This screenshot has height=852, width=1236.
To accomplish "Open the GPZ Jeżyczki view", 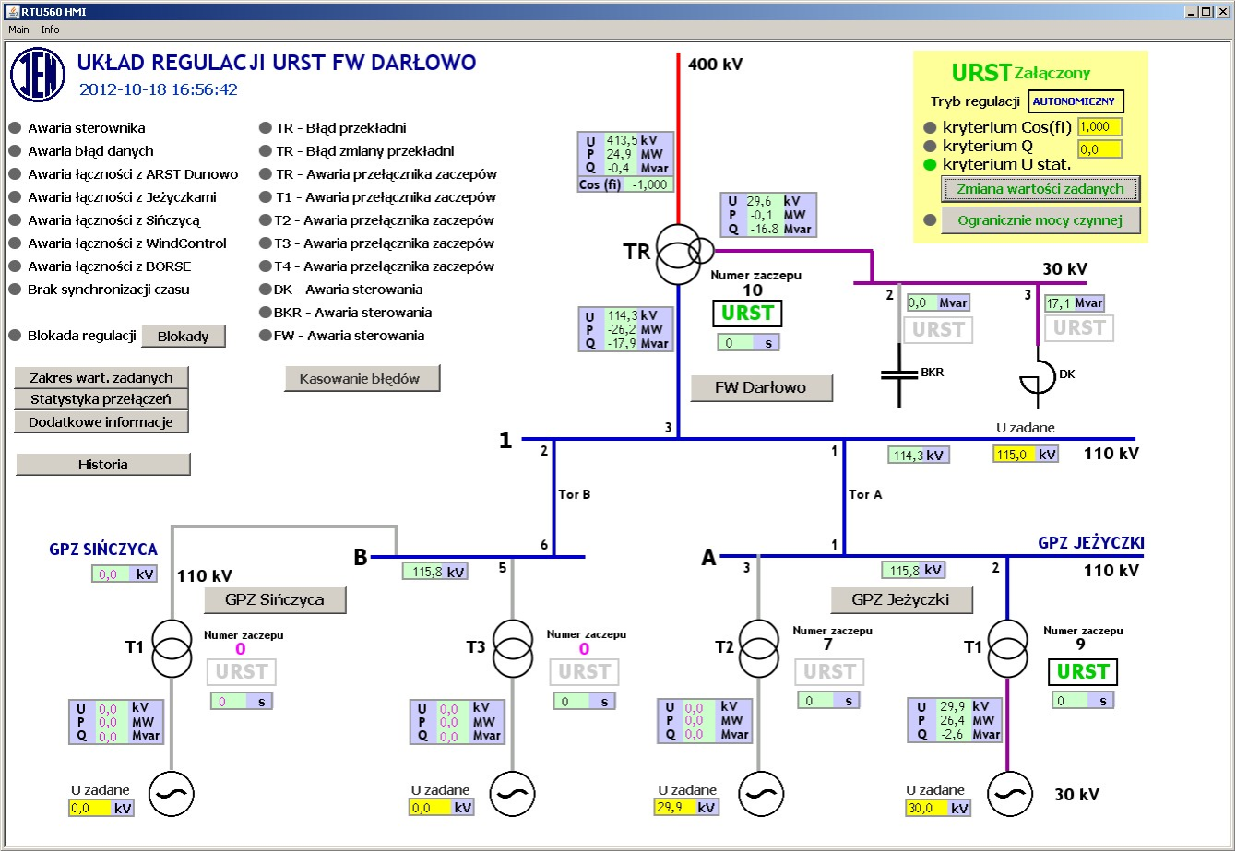I will [x=903, y=600].
